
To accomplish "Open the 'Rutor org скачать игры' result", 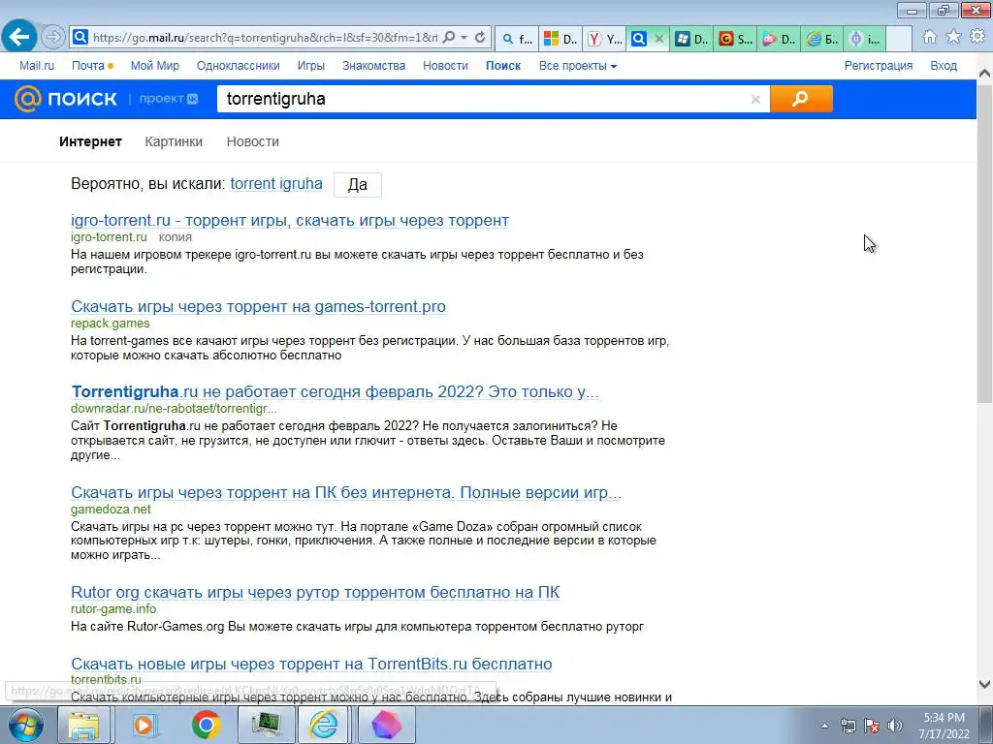I will tap(315, 592).
